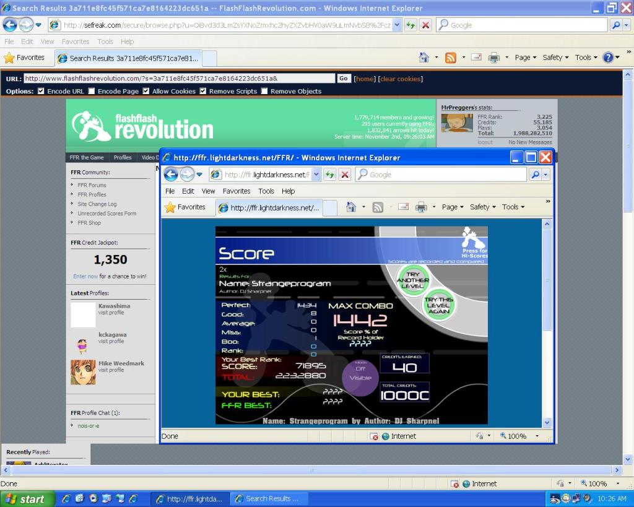Screen dimensions: 634x507
Task: Click Forward arrow in lightdarkness popup window
Action: 187,175
